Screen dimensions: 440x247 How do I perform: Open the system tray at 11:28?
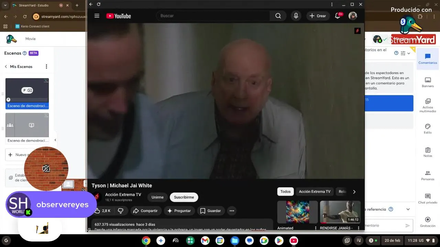[x=421, y=240]
